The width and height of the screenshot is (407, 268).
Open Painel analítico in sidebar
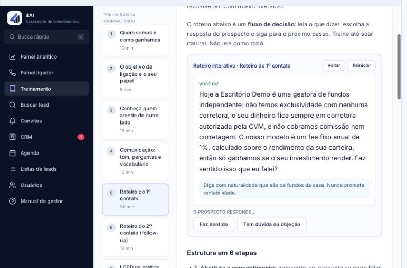click(x=47, y=56)
